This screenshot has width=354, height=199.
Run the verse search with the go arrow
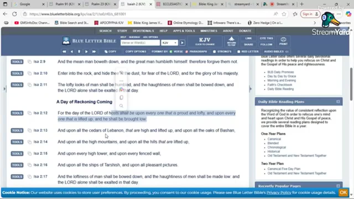(x=182, y=43)
